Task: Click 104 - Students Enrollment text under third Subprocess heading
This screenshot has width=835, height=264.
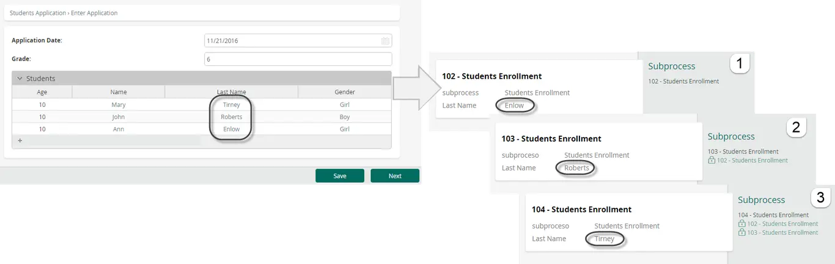Action: point(773,215)
